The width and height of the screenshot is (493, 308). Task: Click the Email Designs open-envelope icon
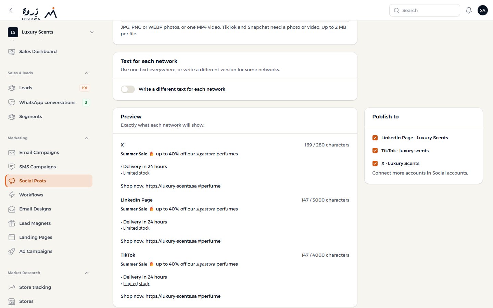12,209
